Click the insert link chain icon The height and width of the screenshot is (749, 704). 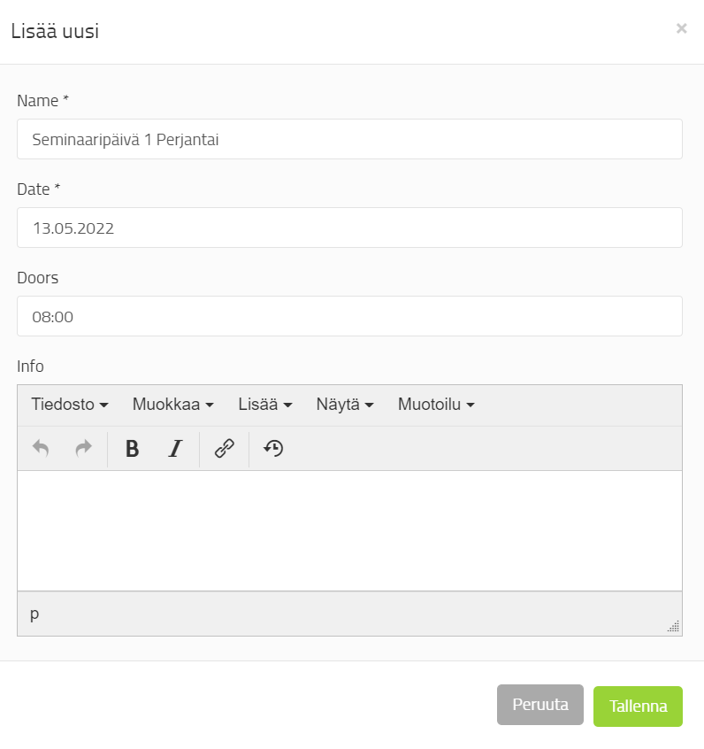pos(225,449)
